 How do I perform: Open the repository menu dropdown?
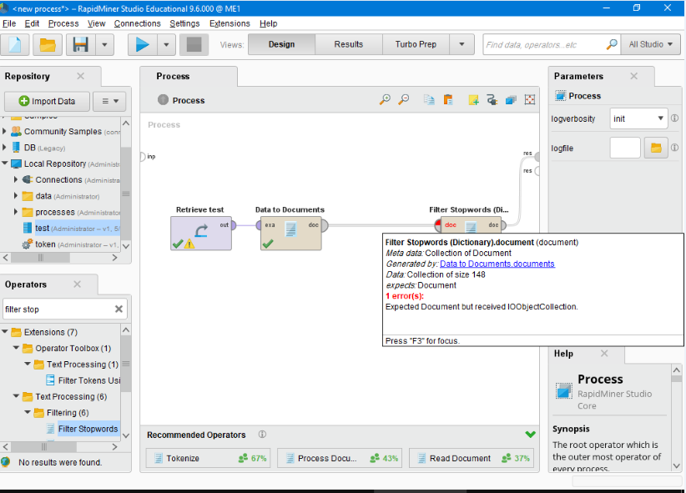[x=110, y=101]
